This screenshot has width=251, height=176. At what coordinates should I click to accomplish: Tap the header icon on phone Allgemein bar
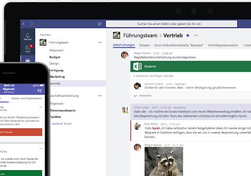40,90
